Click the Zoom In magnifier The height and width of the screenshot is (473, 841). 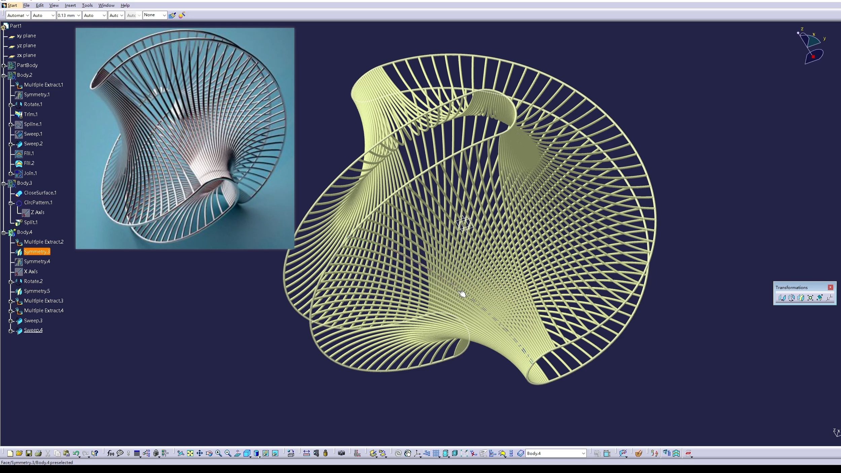coord(218,453)
